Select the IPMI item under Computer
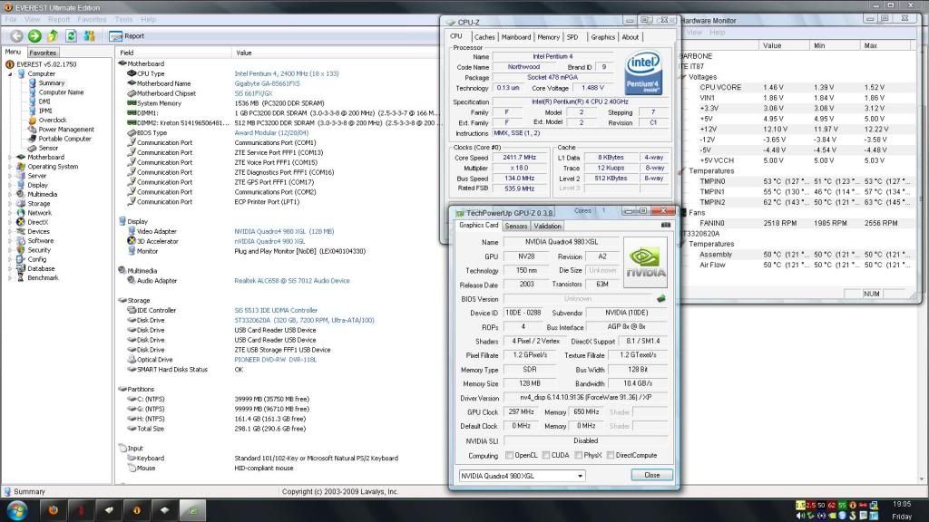929x522 pixels. (x=45, y=111)
